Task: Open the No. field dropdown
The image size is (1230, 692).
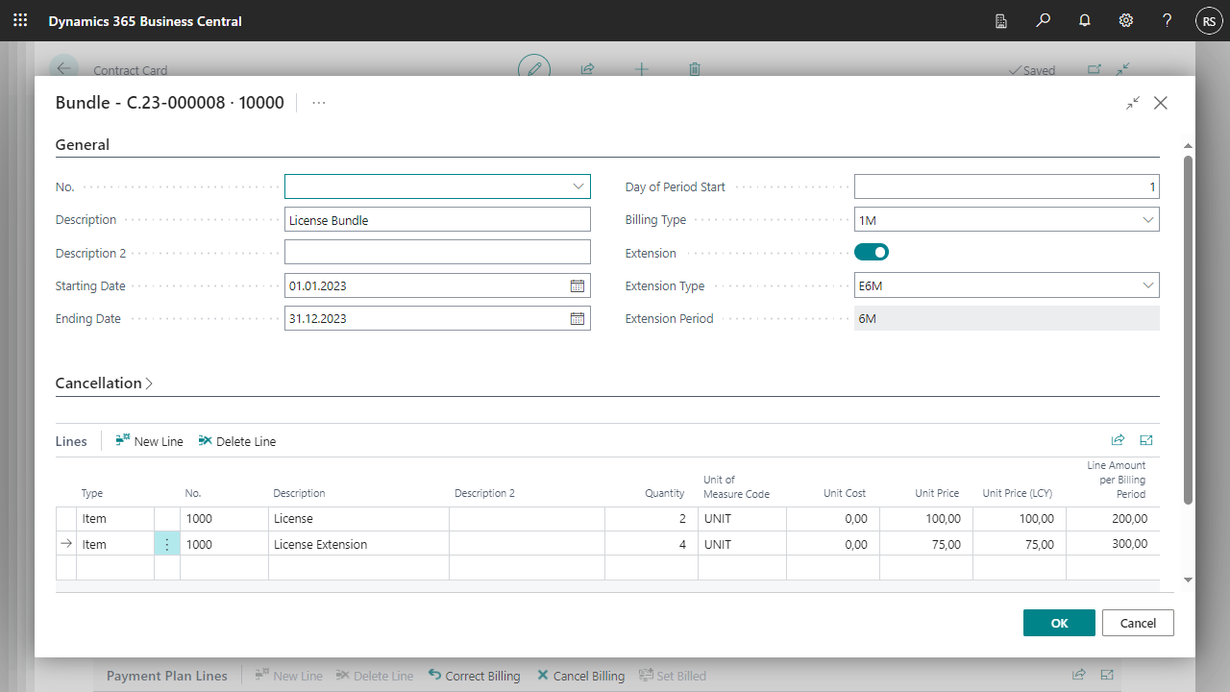Action: [x=578, y=186]
